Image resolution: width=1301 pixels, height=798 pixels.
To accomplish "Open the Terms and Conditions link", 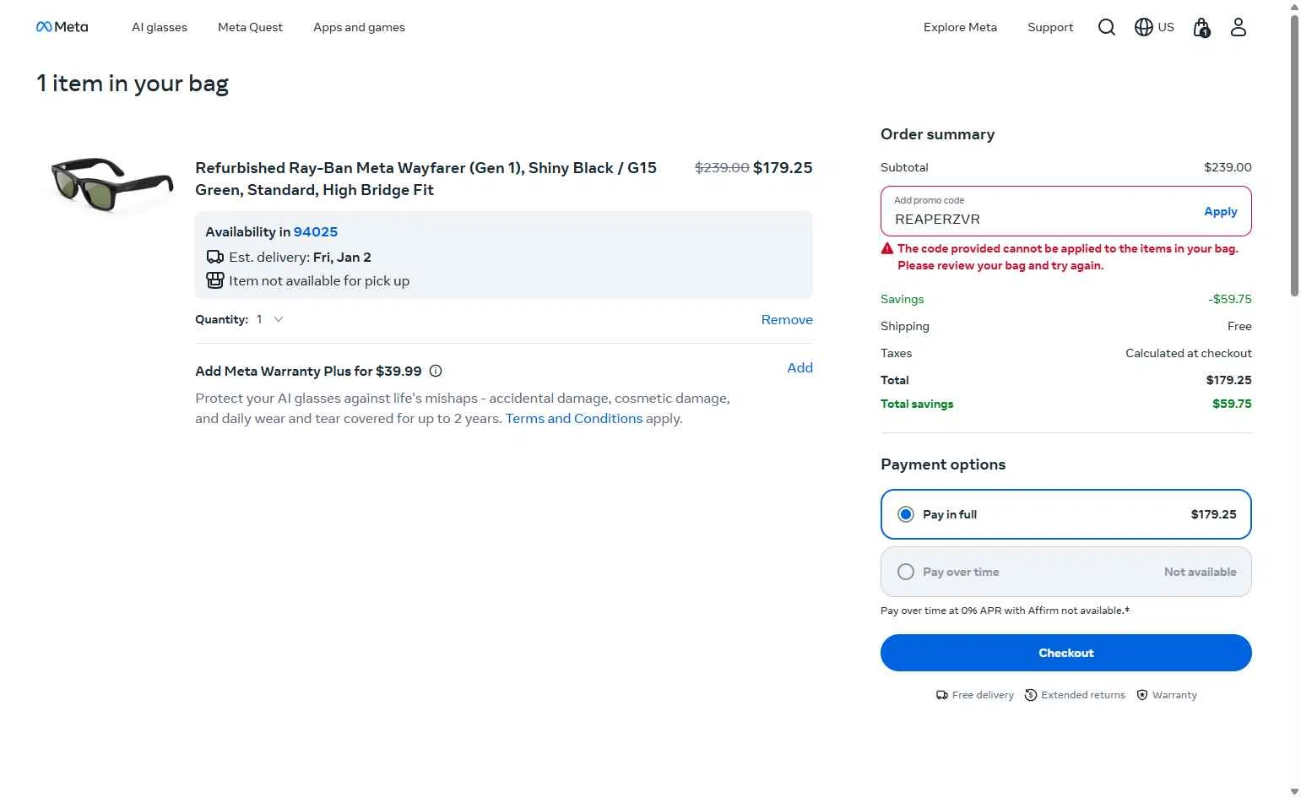I will tap(574, 419).
